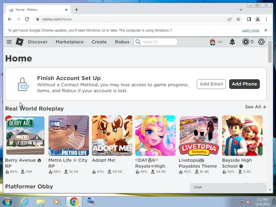Open the Chrome profile icon

point(258,19)
